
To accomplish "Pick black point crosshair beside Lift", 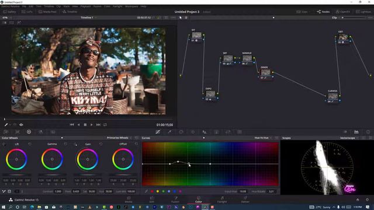I will point(4,144).
